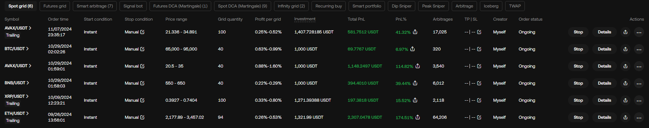Share the 114.82% PnL of AVAX/USDT
The image size is (649, 128).
(417, 66)
